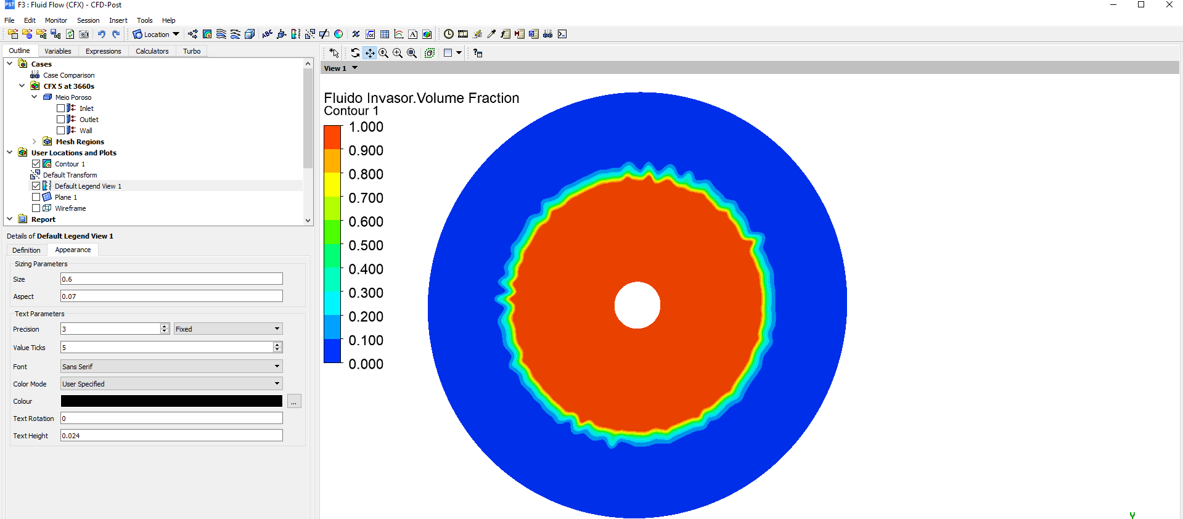Check the Plane 1 visibility box
The height and width of the screenshot is (519, 1183).
(36, 197)
